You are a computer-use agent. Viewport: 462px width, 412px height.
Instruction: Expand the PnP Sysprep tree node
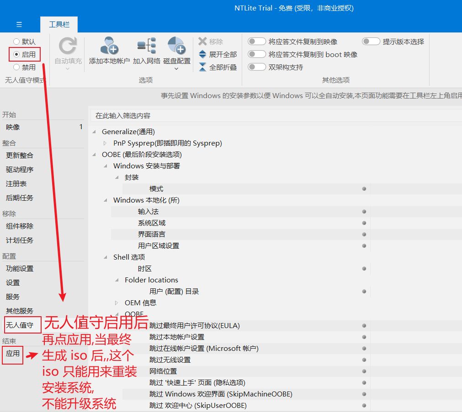pos(105,143)
